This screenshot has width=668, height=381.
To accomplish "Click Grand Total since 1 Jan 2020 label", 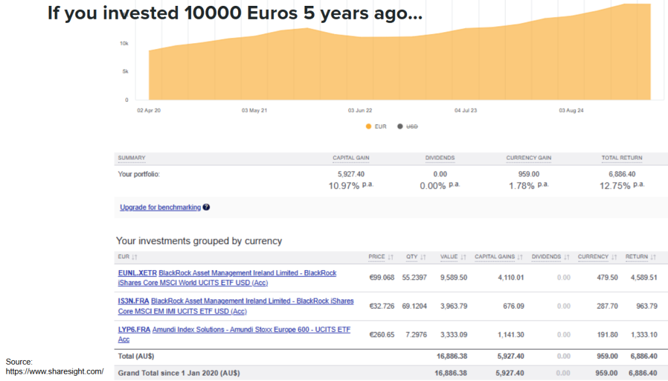I will click(179, 373).
